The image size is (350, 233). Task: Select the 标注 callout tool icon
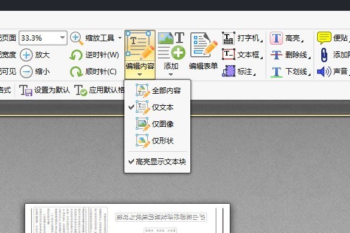(x=229, y=71)
